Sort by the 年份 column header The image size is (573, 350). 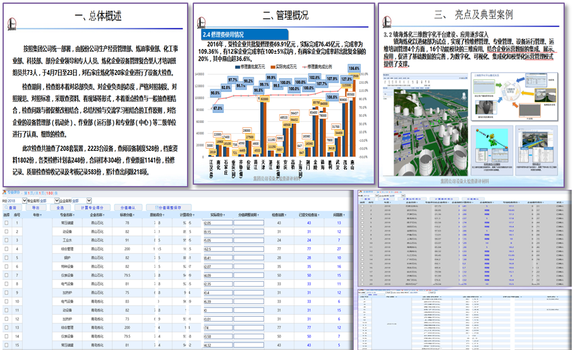point(37,215)
